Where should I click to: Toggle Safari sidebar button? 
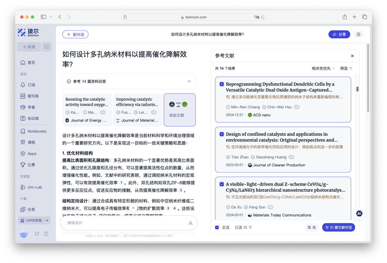click(x=43, y=17)
